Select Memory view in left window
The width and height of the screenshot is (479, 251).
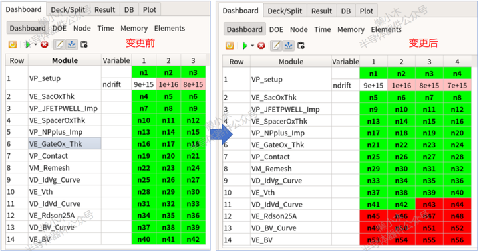pos(134,28)
